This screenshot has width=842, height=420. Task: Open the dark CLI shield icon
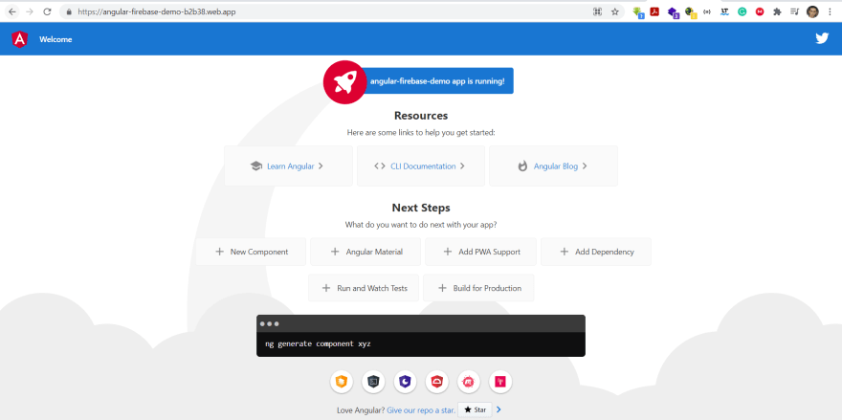pyautogui.click(x=373, y=382)
